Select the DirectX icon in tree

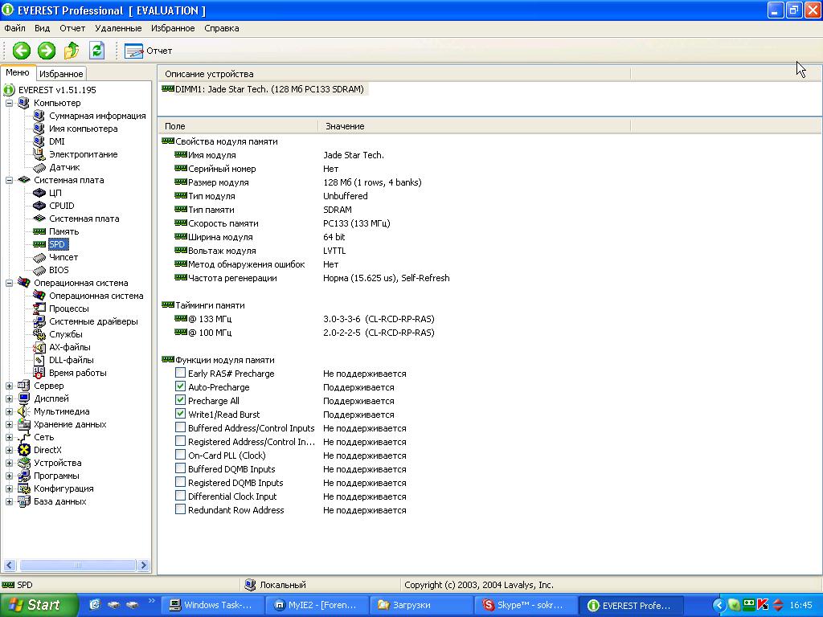(24, 450)
